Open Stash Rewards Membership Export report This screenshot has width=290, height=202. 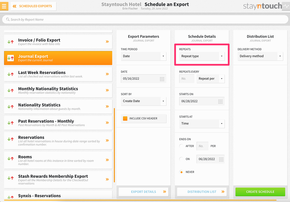(58, 179)
